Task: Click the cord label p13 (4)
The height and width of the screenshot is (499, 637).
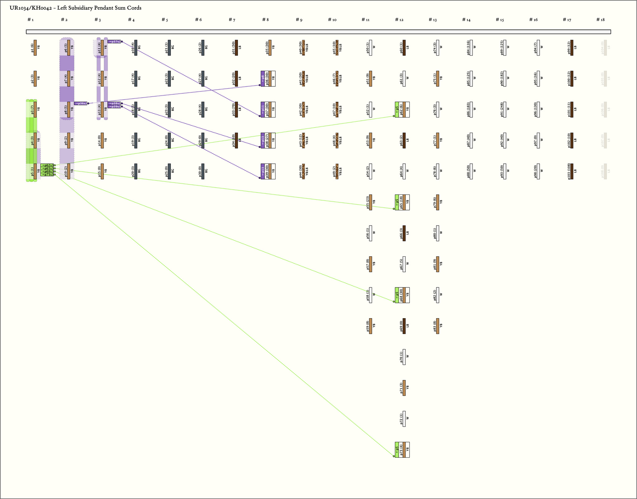Action: (x=99, y=110)
